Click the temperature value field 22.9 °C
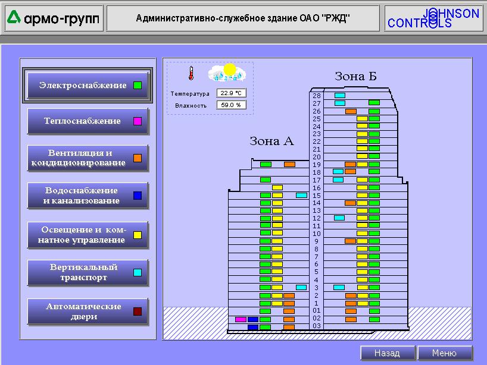This screenshot has width=487, height=365. pyautogui.click(x=231, y=93)
